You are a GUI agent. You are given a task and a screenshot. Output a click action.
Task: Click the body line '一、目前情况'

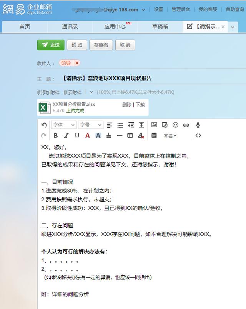(57, 182)
